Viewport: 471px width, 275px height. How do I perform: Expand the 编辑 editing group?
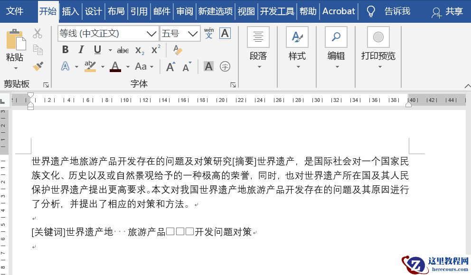coord(336,48)
